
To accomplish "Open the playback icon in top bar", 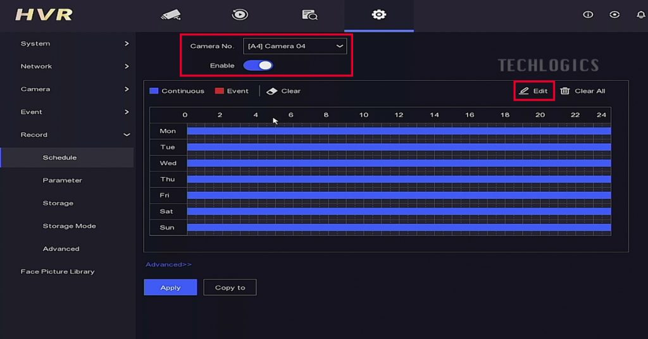I will pos(240,15).
